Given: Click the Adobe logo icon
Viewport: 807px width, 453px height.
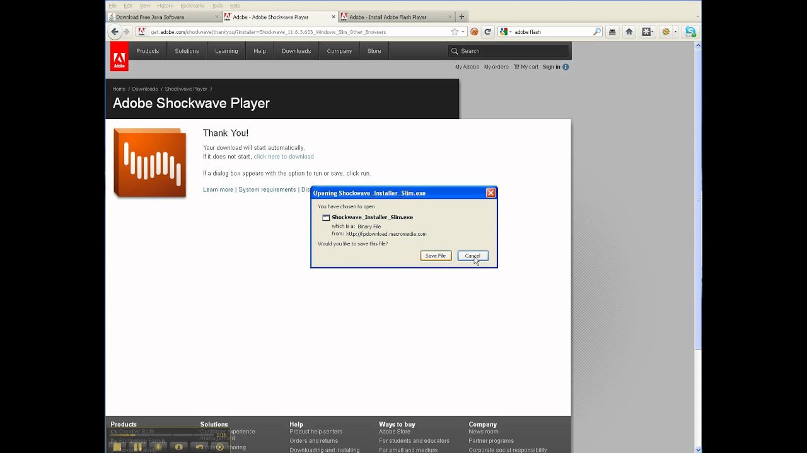Looking at the screenshot, I should [119, 57].
